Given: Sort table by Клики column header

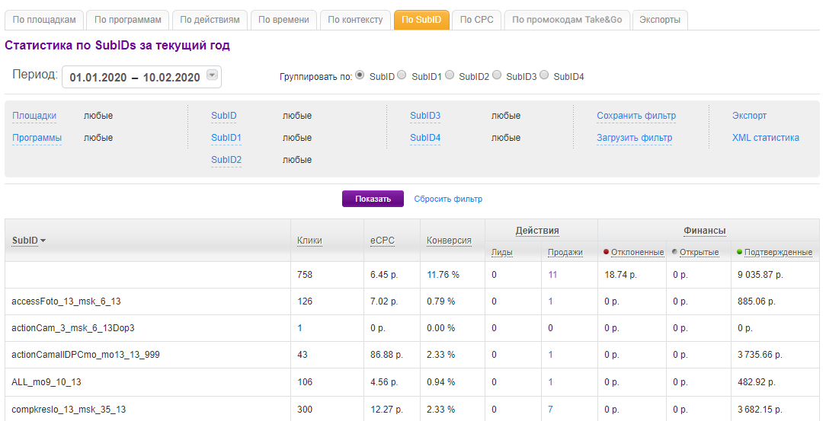Looking at the screenshot, I should pos(309,241).
